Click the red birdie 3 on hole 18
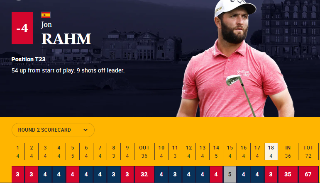Viewport: 320px width, 183px height. [x=271, y=174]
